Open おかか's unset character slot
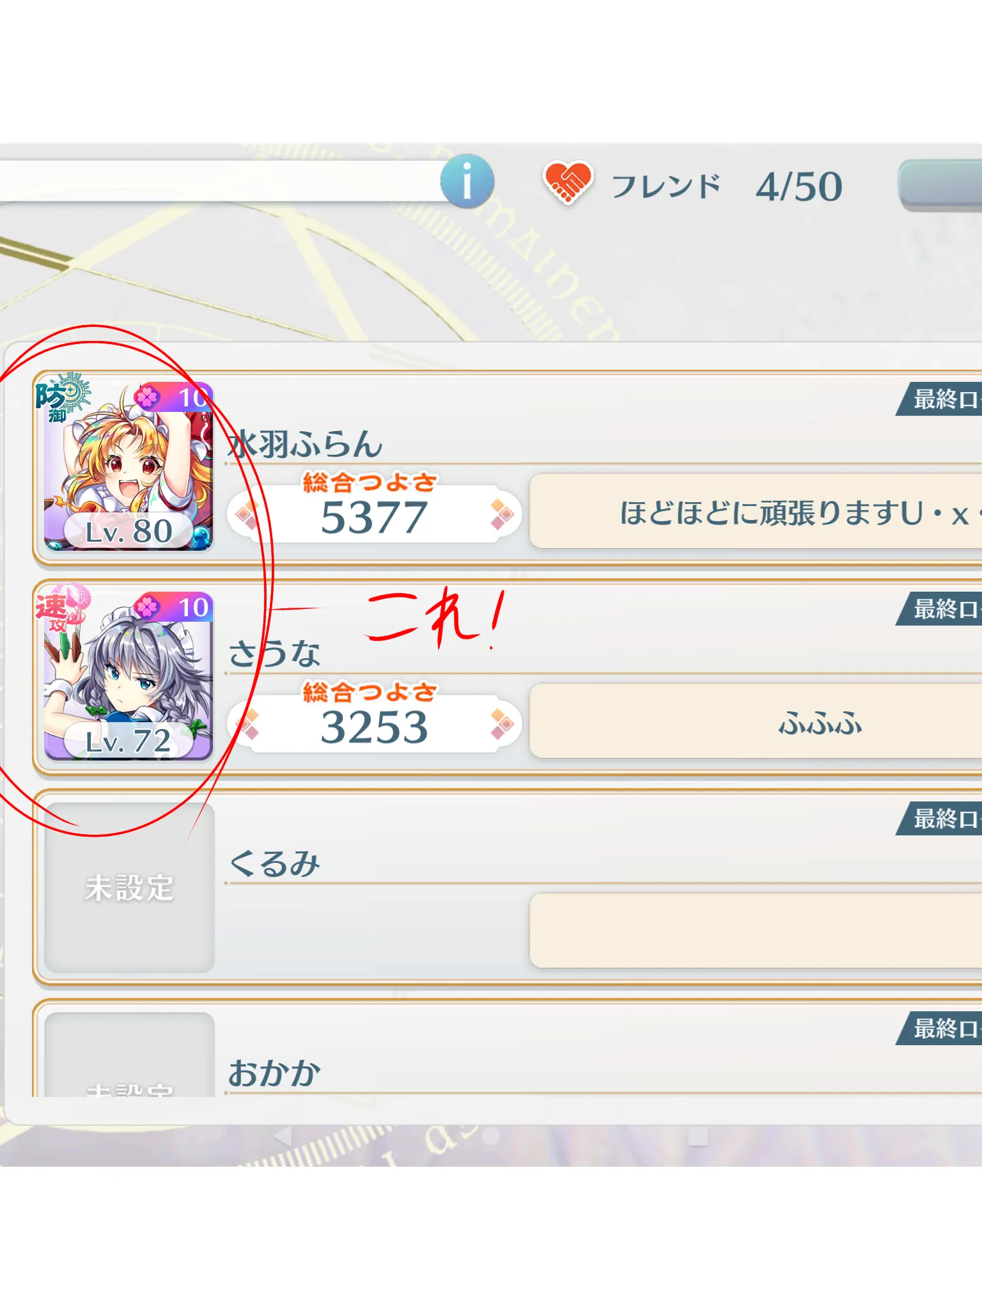 pyautogui.click(x=129, y=1055)
